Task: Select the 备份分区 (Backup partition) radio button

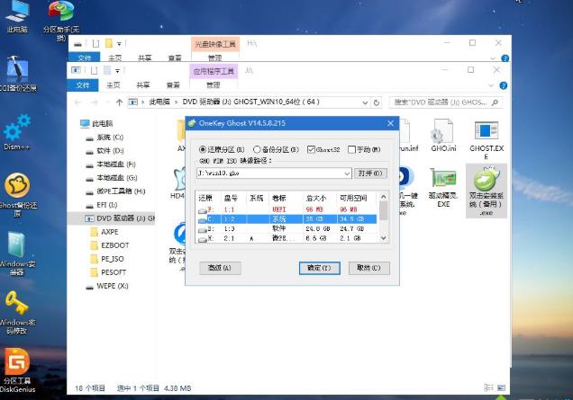Action: point(257,149)
